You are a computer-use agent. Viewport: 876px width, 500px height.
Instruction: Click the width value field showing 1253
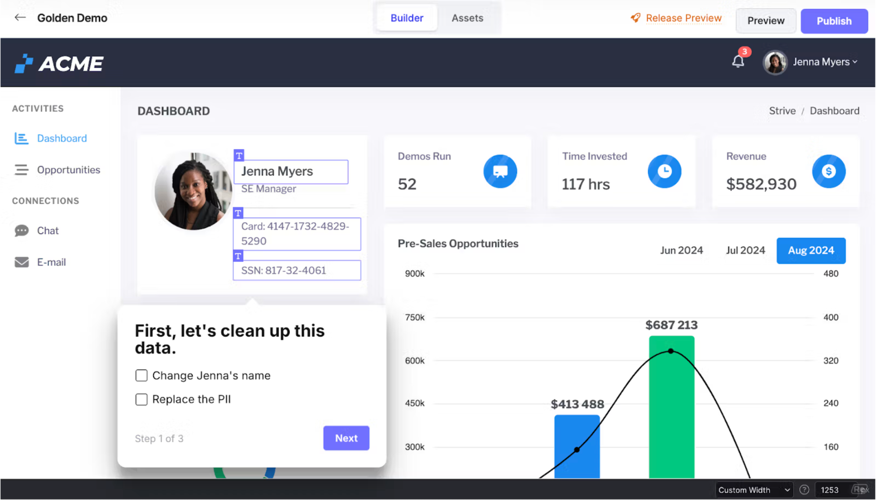click(830, 490)
